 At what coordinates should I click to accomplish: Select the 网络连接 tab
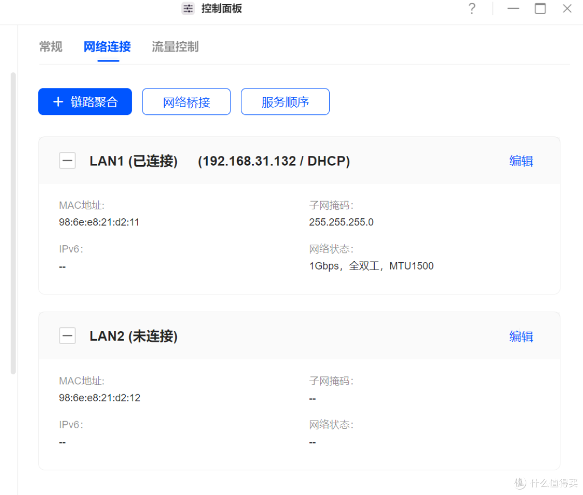pos(107,47)
